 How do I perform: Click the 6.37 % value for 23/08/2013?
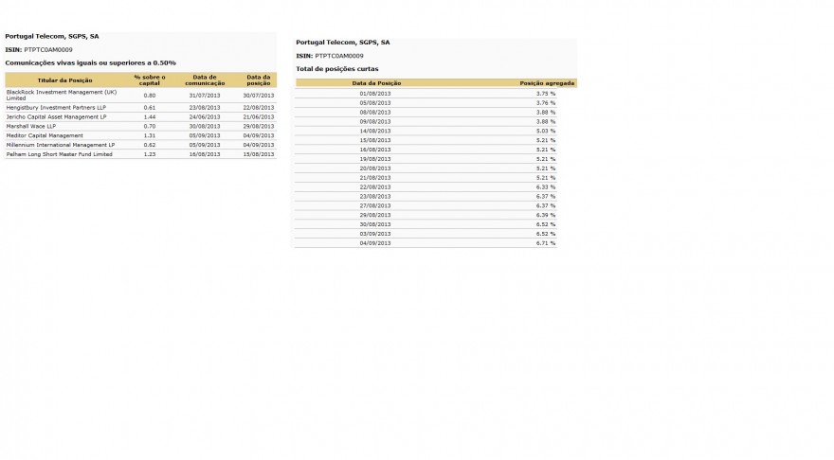click(x=546, y=197)
